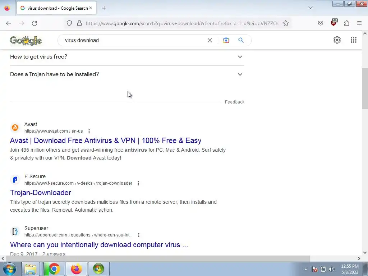This screenshot has width=368, height=276.
Task: Open File Explorer from the taskbar
Action: 31,269
